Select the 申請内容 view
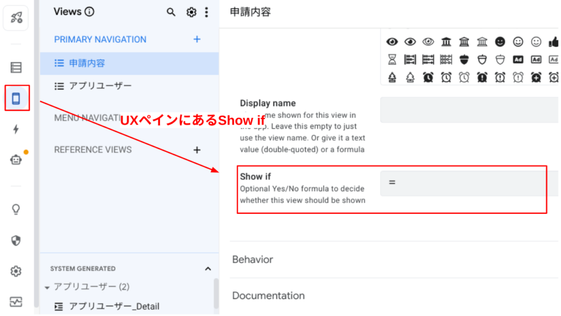The width and height of the screenshot is (561, 316). [x=87, y=63]
